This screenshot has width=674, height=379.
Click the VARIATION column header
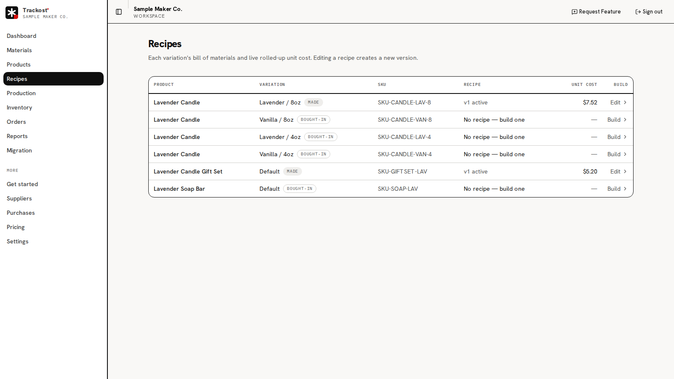coord(272,85)
